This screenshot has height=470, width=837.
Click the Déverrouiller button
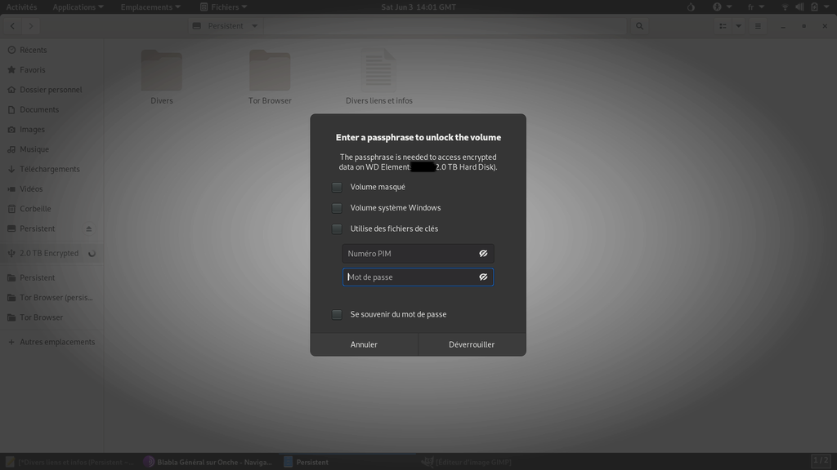[472, 344]
